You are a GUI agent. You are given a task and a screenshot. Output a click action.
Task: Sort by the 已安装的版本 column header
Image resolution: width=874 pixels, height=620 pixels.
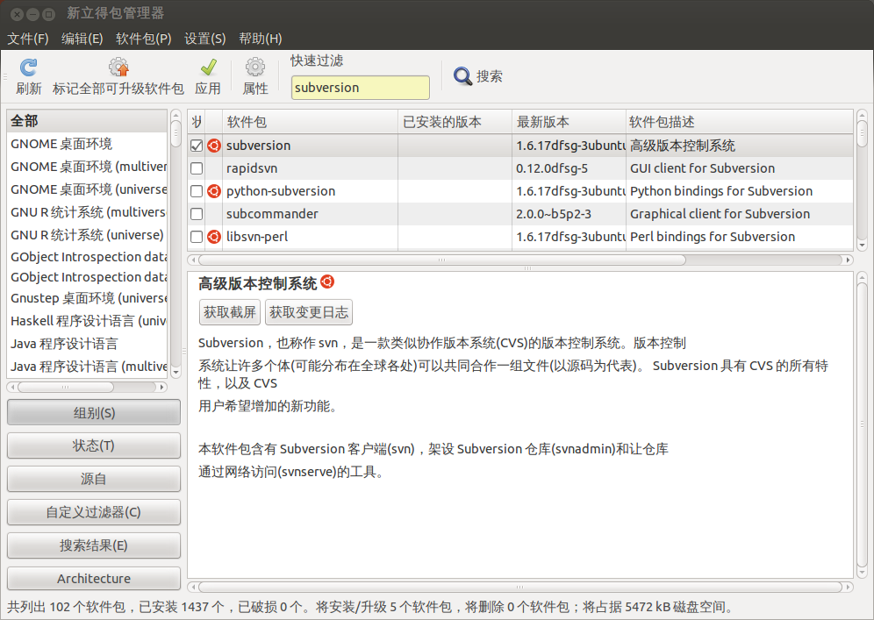pos(455,122)
